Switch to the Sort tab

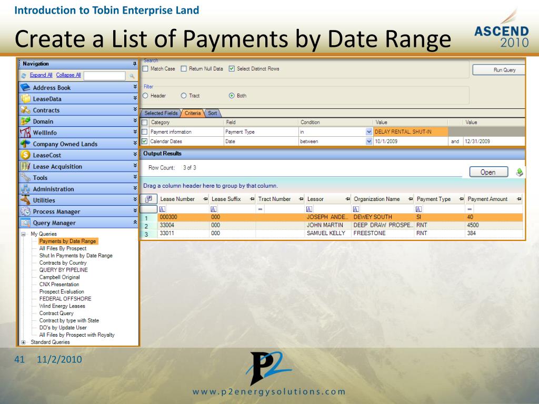pos(213,113)
